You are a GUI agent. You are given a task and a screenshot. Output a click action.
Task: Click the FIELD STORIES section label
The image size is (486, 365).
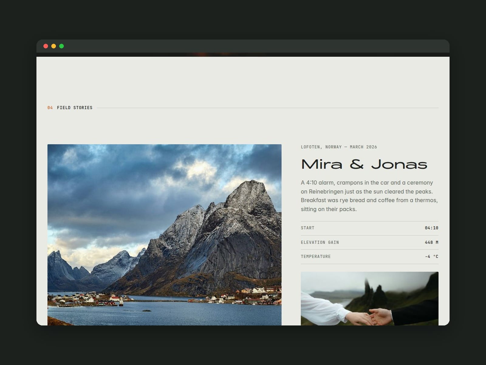75,108
